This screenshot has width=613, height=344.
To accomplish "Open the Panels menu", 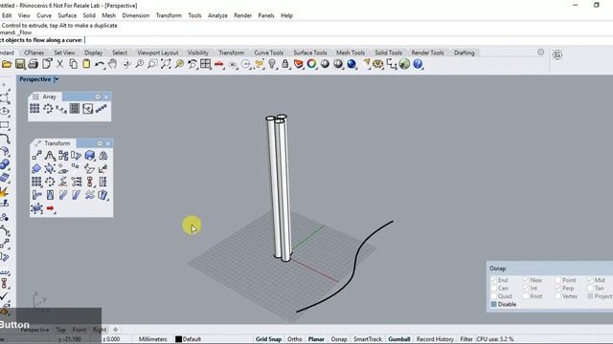I will 266,15.
